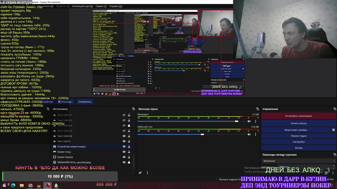Toggle lock on Захват экрана
The image size is (337, 189).
point(129,157)
